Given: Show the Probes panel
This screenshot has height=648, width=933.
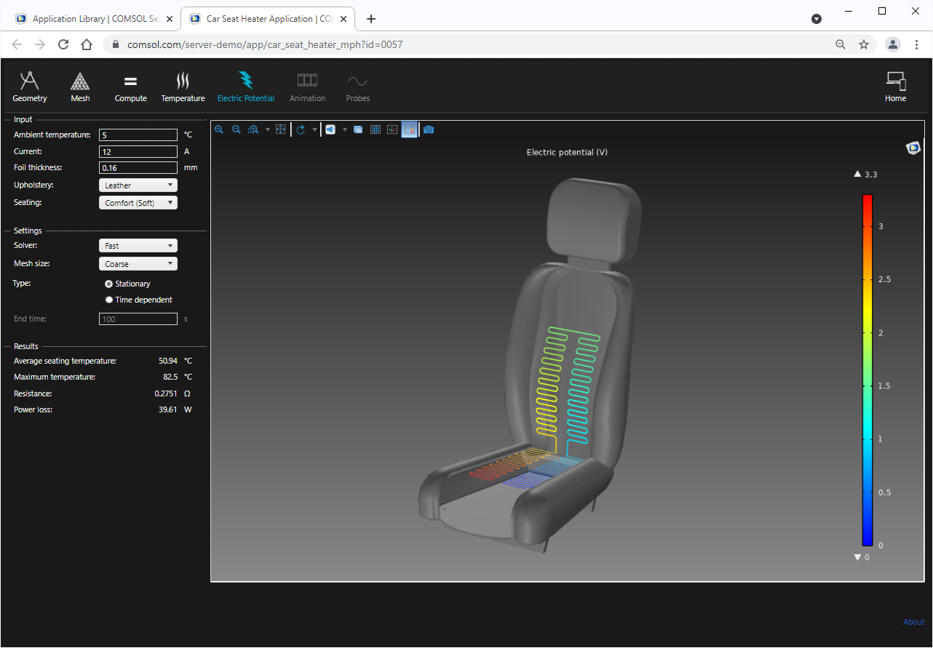Looking at the screenshot, I should 357,86.
